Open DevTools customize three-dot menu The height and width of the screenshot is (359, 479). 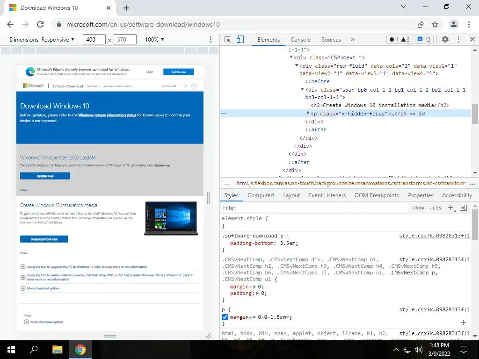458,39
